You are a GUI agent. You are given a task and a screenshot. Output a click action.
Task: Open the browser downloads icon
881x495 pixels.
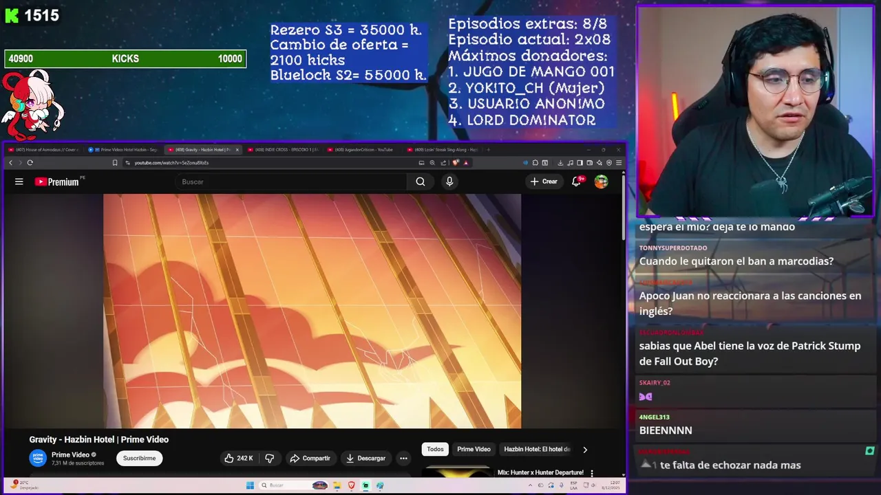560,163
